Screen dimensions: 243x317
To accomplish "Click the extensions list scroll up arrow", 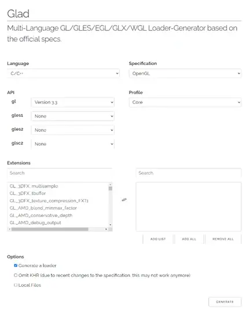I will (110, 185).
